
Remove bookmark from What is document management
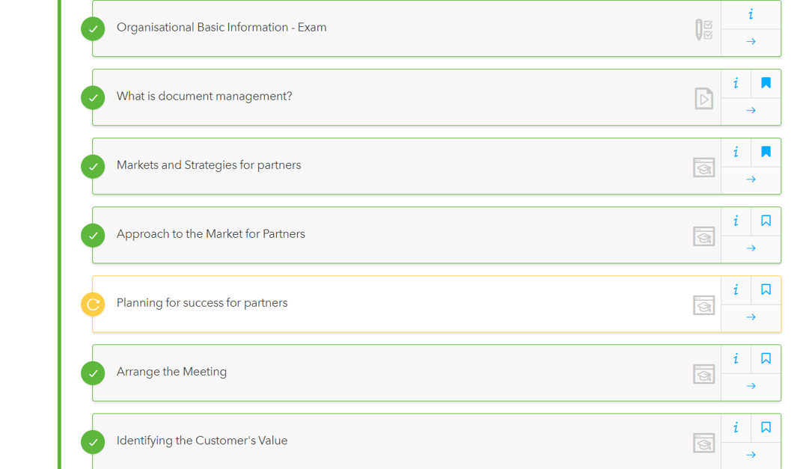pos(766,83)
